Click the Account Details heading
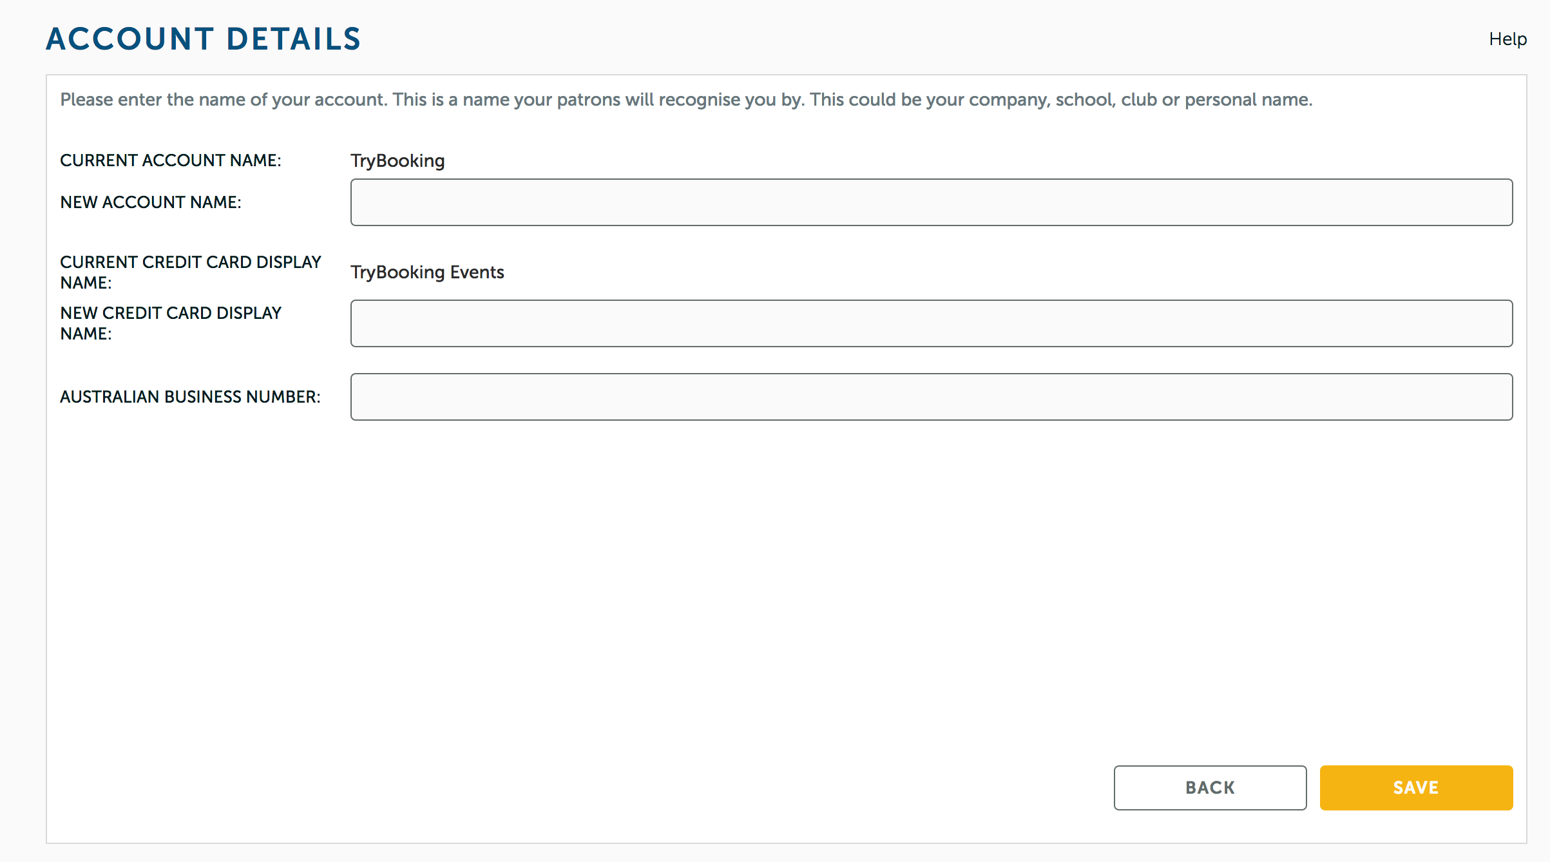 click(204, 39)
